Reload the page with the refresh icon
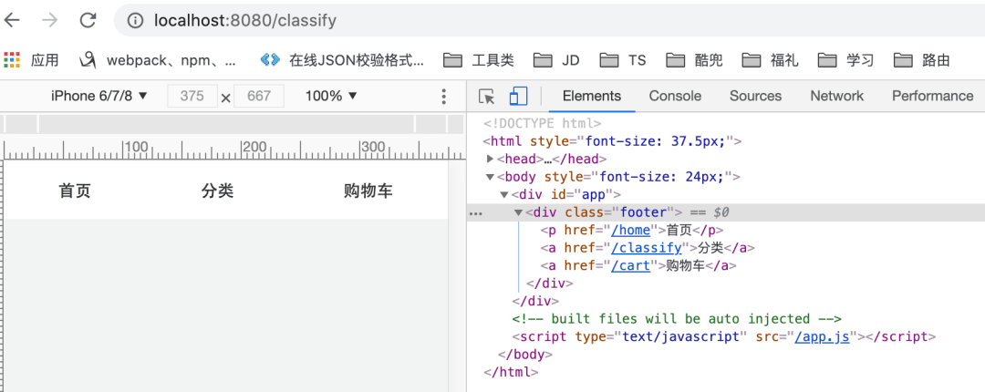This screenshot has height=392, width=985. coord(88,21)
